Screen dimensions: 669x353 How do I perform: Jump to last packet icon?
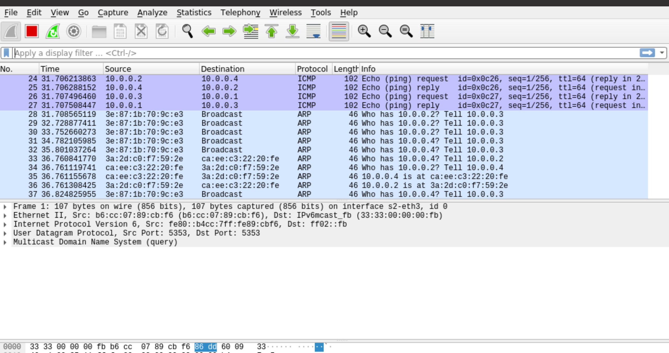292,31
